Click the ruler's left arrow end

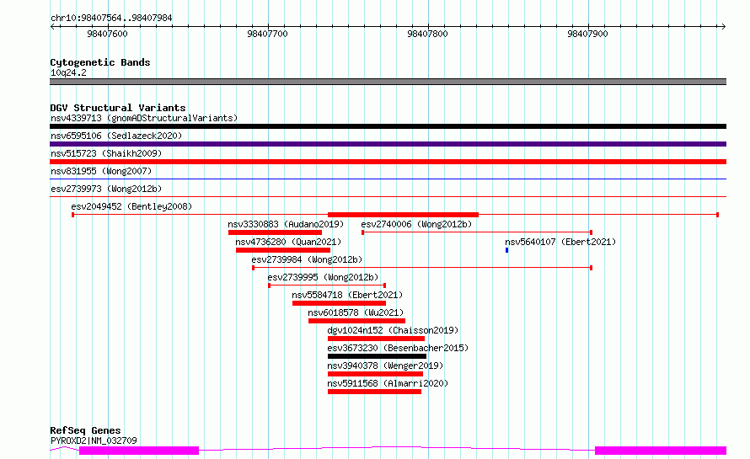[52, 27]
